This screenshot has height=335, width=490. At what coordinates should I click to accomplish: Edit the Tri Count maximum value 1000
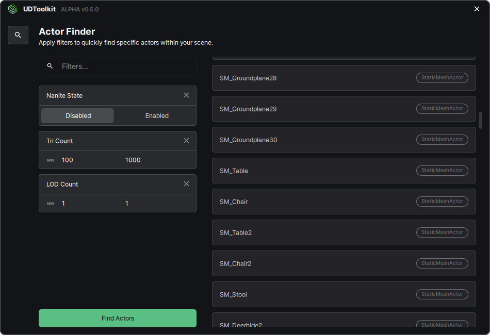[133, 160]
